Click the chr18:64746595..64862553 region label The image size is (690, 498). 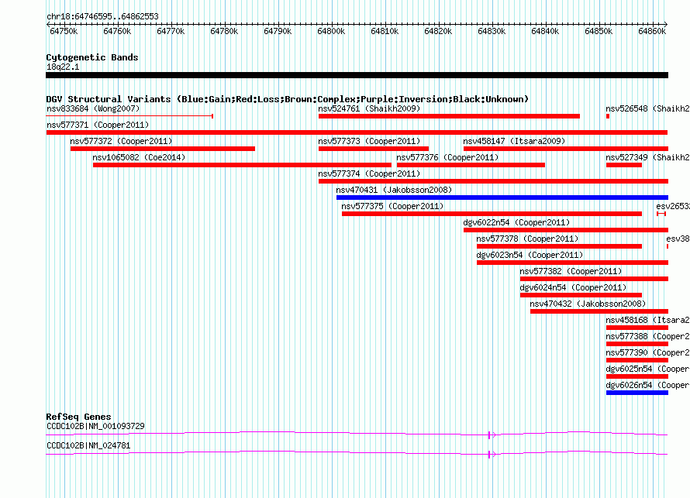[x=102, y=17]
